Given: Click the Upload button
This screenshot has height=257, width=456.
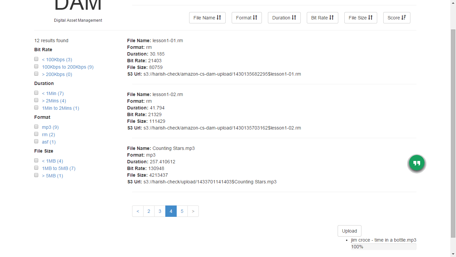Looking at the screenshot, I should point(349,231).
